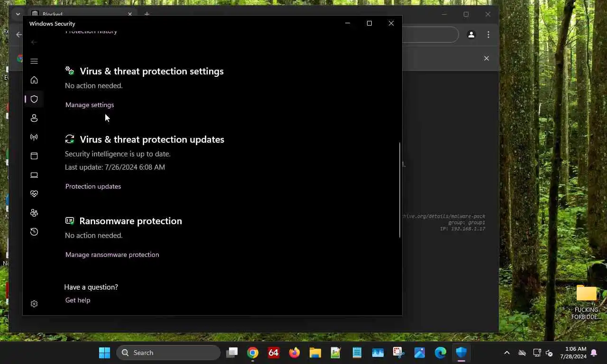Show hidden system tray icons chevron
Image resolution: width=607 pixels, height=364 pixels.
point(506,353)
